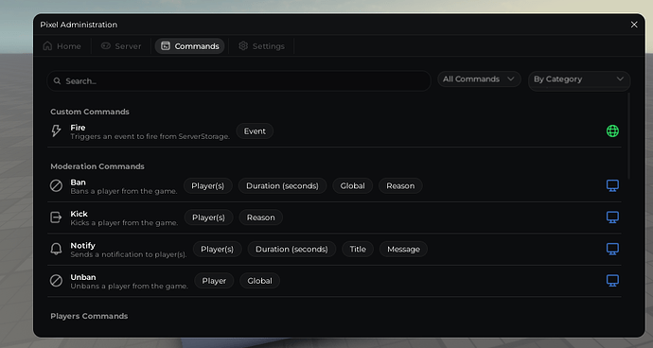Select the Ban command name
This screenshot has height=348, width=653.
(x=78, y=182)
